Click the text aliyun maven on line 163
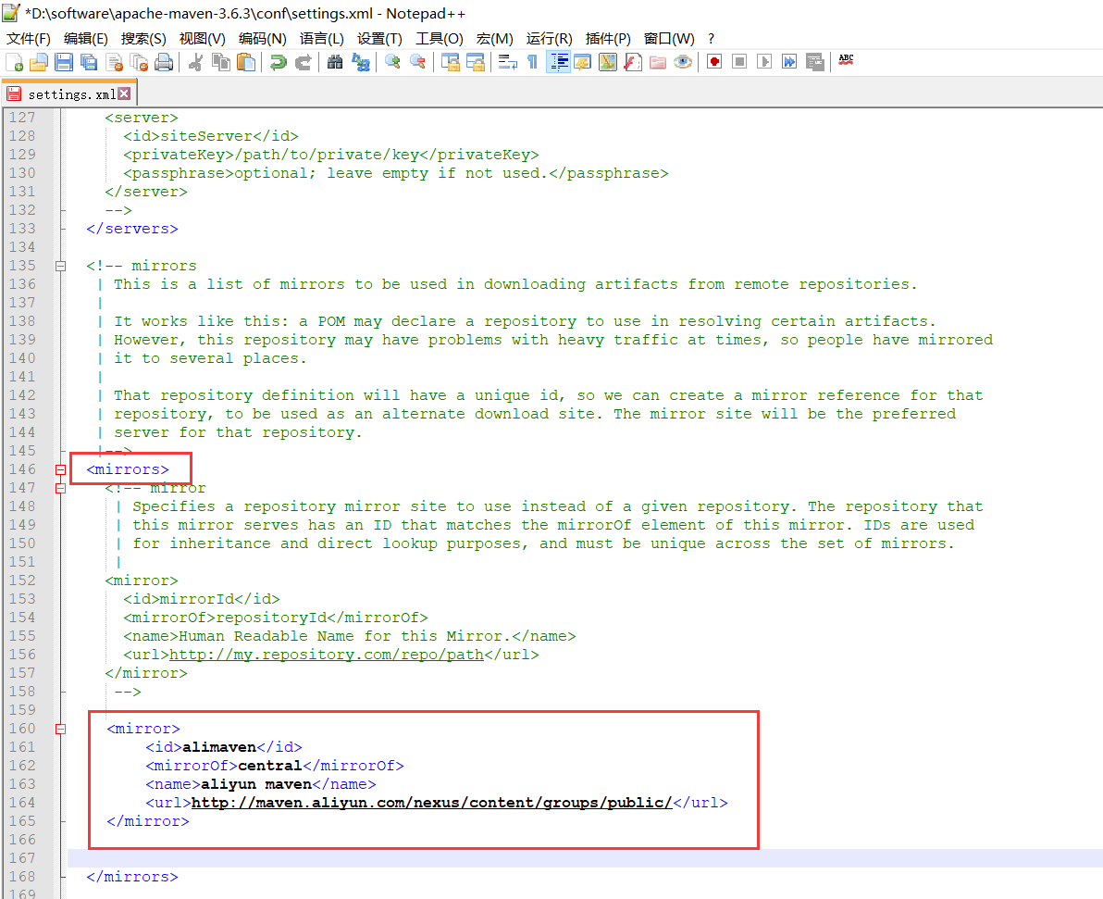1103x899 pixels. point(256,784)
